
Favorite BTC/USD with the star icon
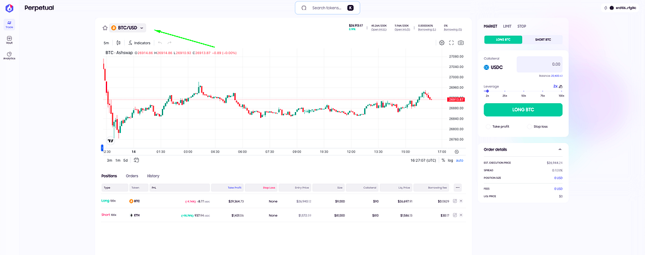(x=105, y=28)
